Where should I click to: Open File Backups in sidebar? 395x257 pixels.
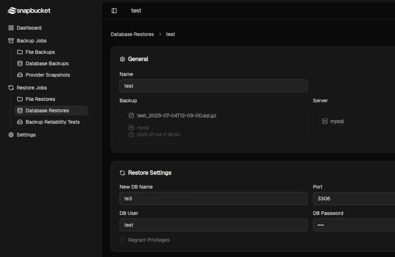pos(40,52)
